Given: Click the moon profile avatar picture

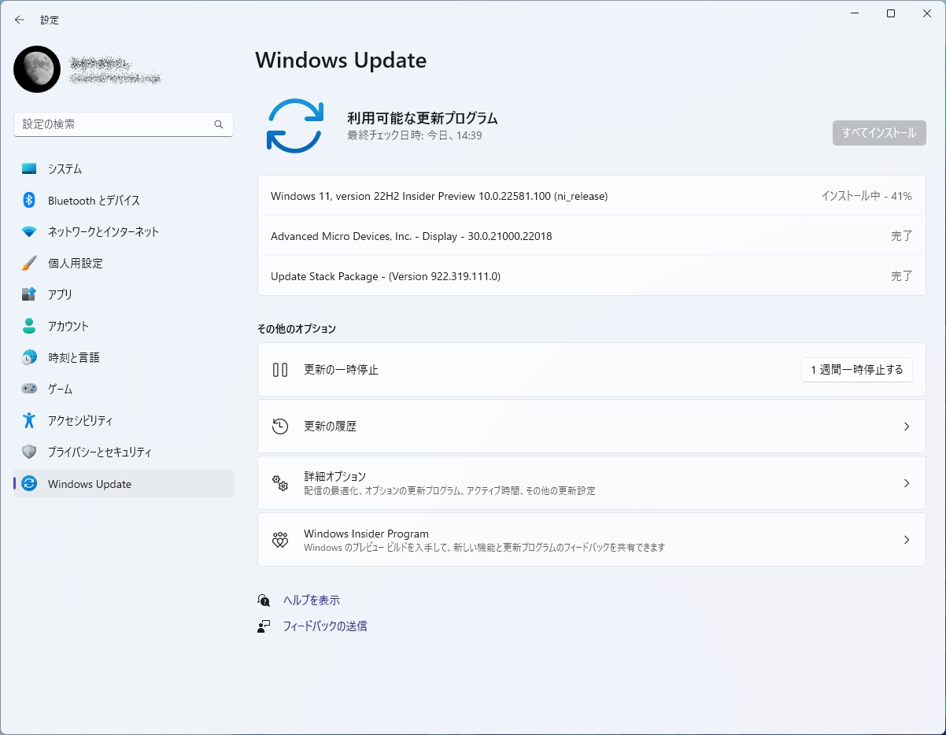Looking at the screenshot, I should click(x=37, y=69).
